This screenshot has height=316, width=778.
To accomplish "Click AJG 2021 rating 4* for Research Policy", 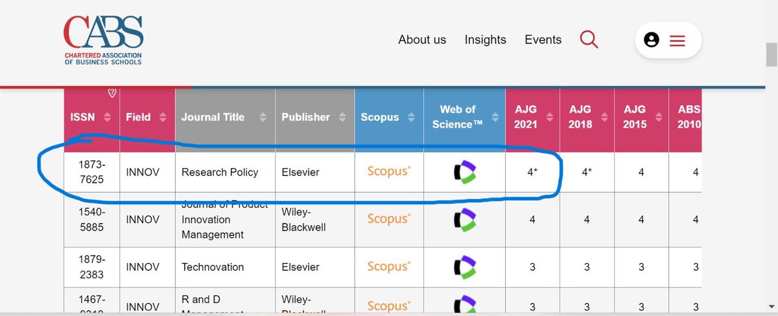I will coord(532,172).
